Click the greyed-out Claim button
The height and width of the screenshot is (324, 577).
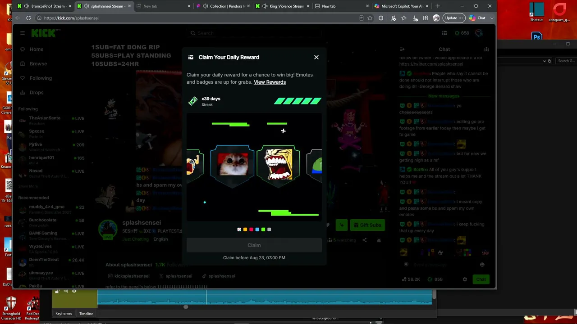click(x=254, y=245)
